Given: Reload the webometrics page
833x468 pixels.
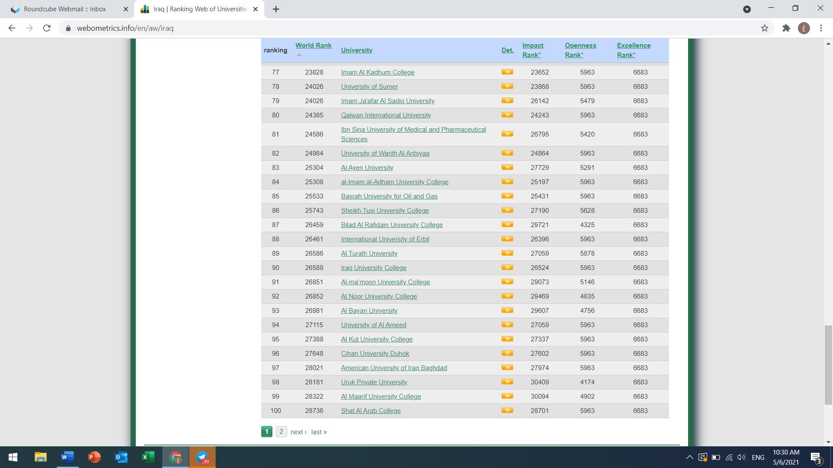Looking at the screenshot, I should (47, 28).
